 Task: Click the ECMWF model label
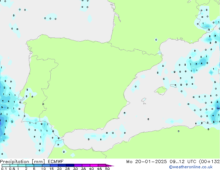55,162
